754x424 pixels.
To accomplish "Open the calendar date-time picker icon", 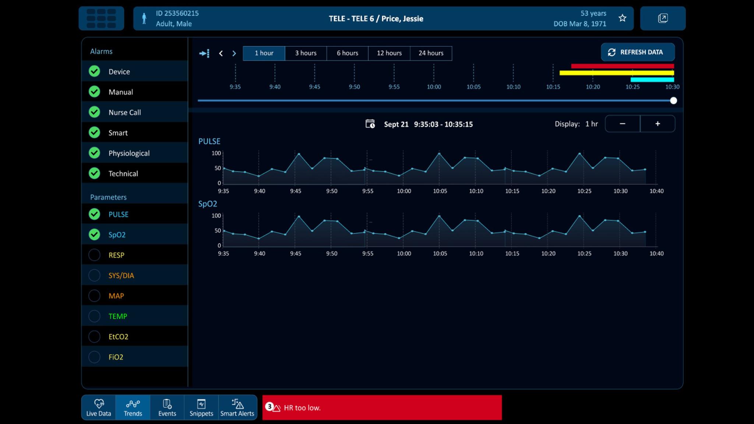I will point(370,124).
